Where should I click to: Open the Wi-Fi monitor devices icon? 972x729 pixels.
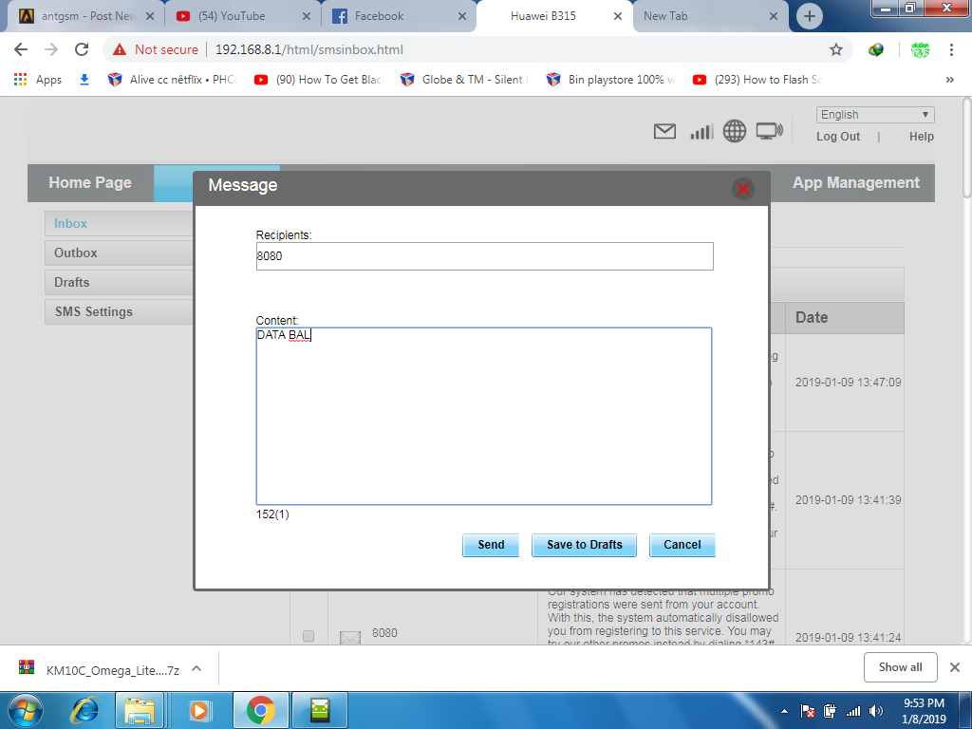(x=769, y=131)
